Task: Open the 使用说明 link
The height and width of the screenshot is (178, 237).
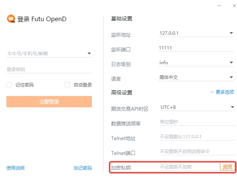Action: (15, 168)
